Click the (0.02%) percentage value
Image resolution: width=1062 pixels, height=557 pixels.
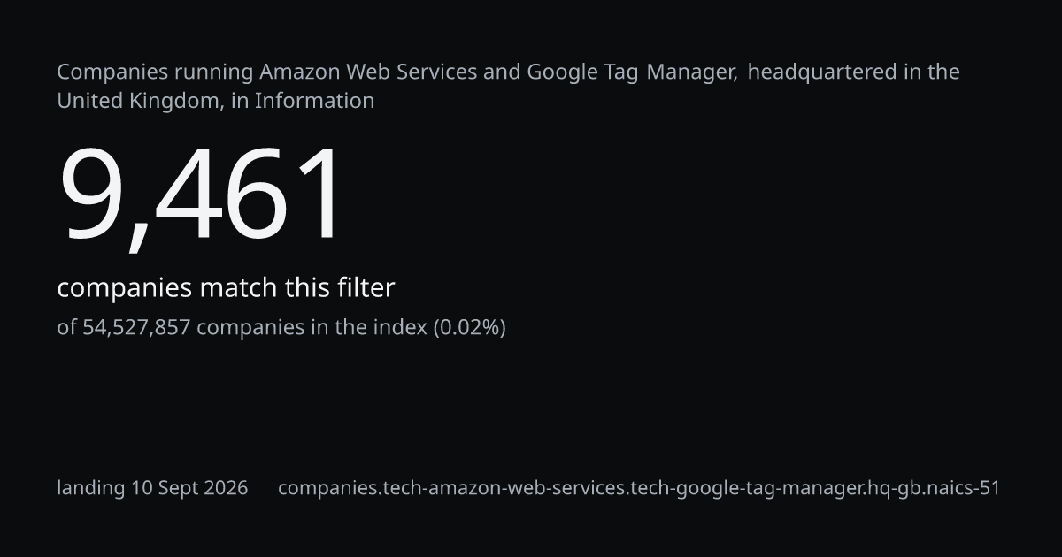(x=469, y=327)
